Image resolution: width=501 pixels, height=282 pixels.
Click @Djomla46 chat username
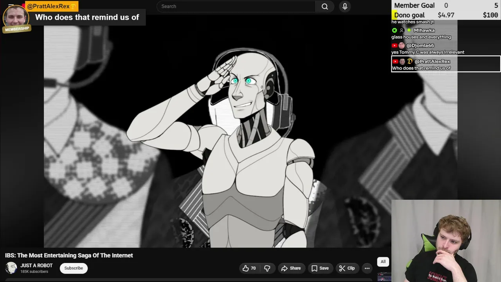pyautogui.click(x=420, y=45)
